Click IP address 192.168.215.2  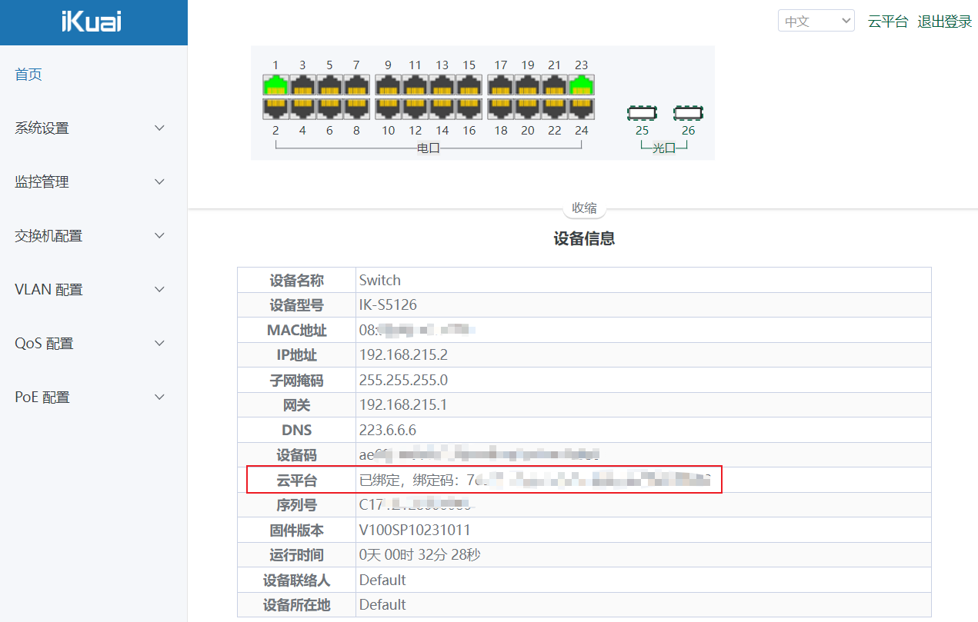tap(403, 355)
